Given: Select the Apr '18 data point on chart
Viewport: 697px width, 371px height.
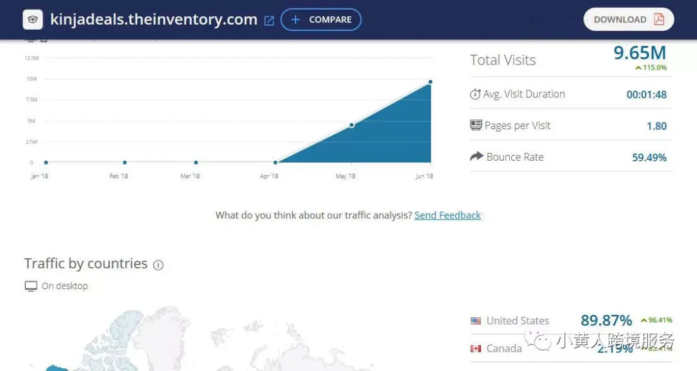Looking at the screenshot, I should pyautogui.click(x=276, y=163).
